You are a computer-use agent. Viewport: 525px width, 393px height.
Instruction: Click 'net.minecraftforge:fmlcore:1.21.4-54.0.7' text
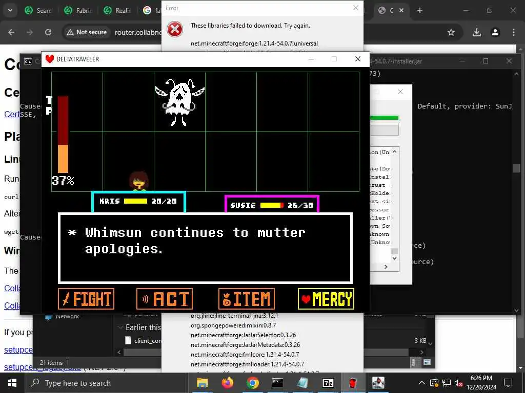pos(245,354)
